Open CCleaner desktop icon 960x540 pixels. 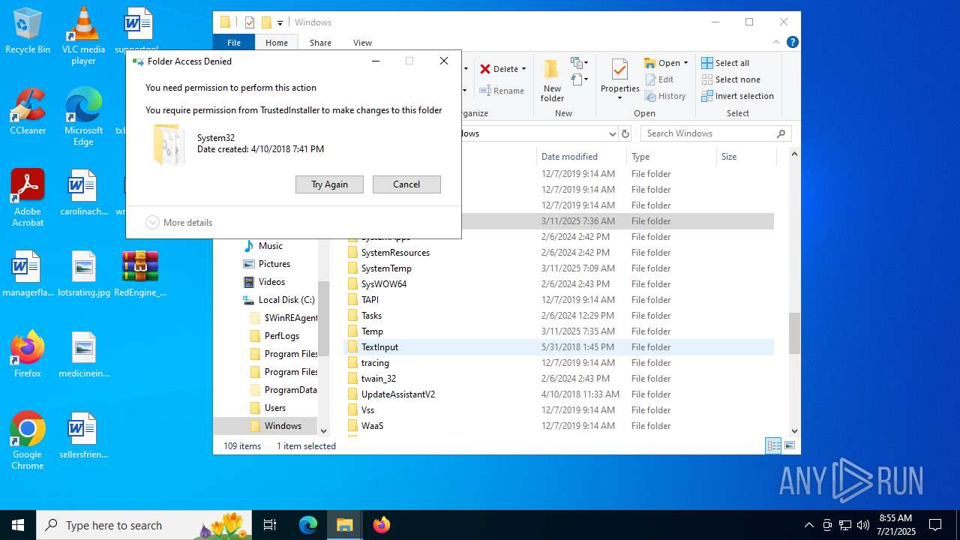pos(28,111)
